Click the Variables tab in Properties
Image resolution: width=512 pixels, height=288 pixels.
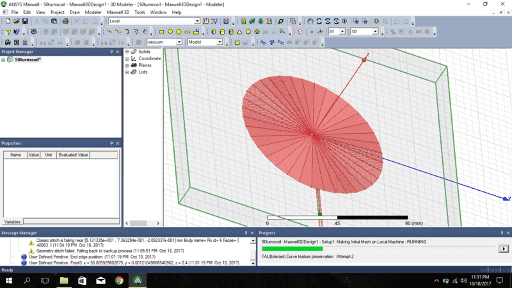12,221
